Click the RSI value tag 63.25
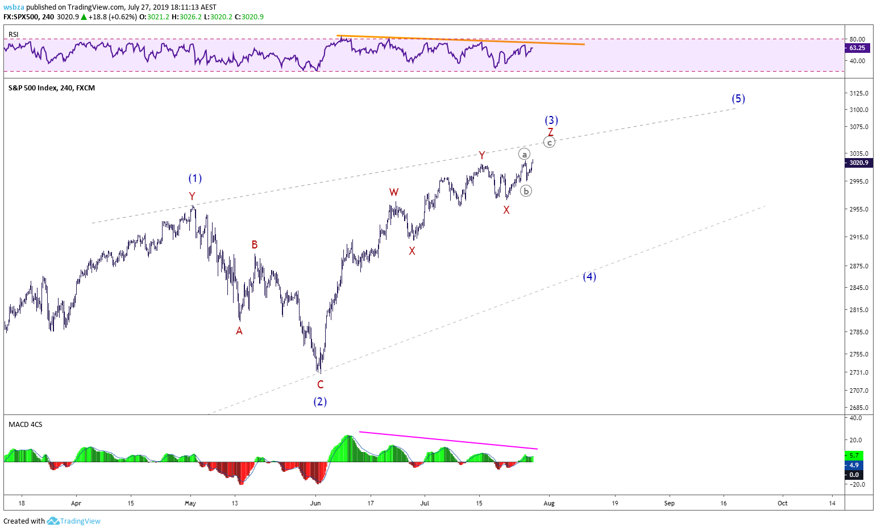The image size is (877, 531). pos(857,48)
